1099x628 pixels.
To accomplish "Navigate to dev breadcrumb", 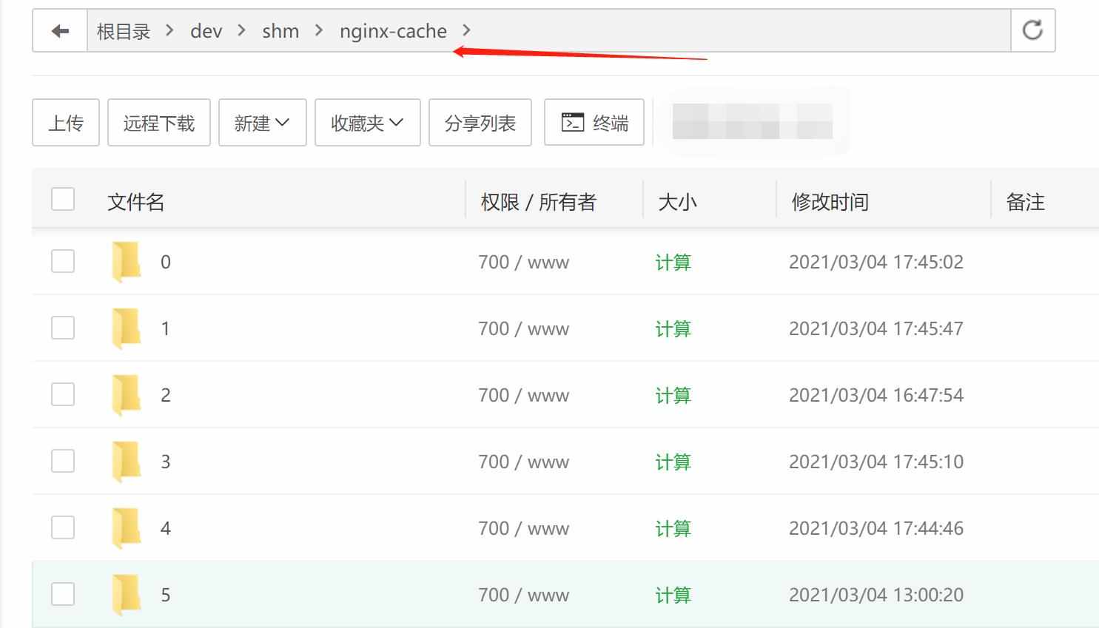I will click(206, 31).
